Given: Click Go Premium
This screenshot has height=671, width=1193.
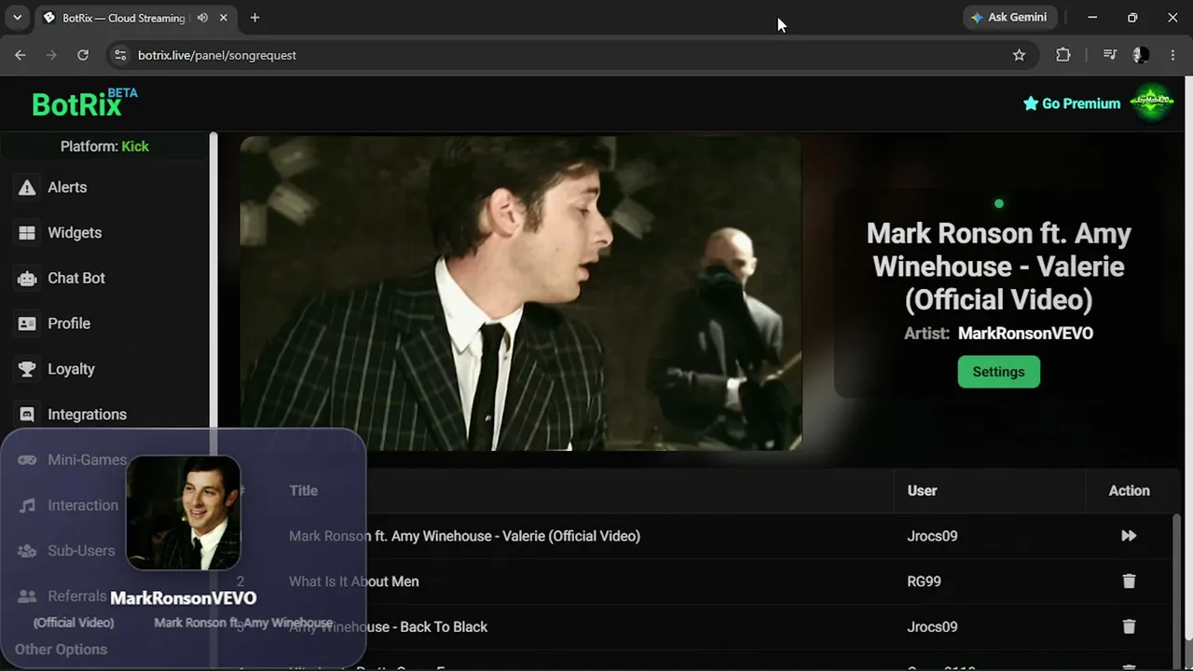Looking at the screenshot, I should tap(1072, 103).
